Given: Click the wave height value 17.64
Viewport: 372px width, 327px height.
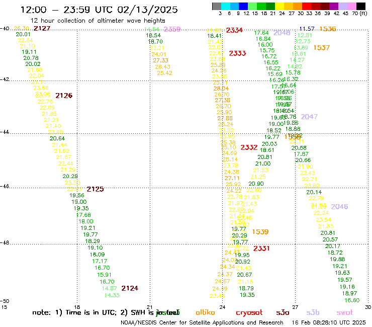Looking at the screenshot, I should (261, 33).
